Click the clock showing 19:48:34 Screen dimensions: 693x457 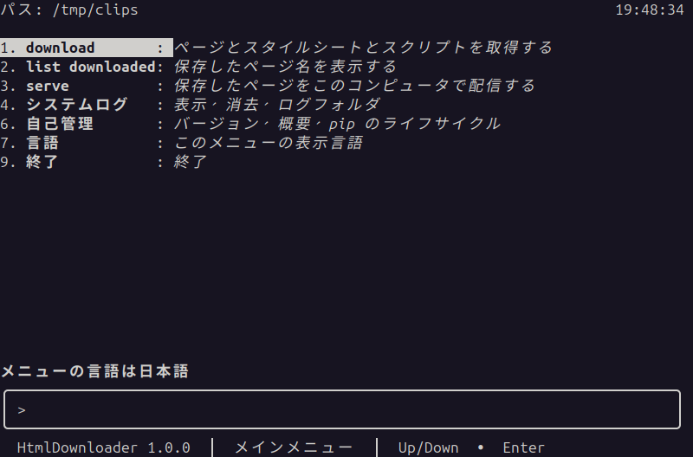pos(650,10)
